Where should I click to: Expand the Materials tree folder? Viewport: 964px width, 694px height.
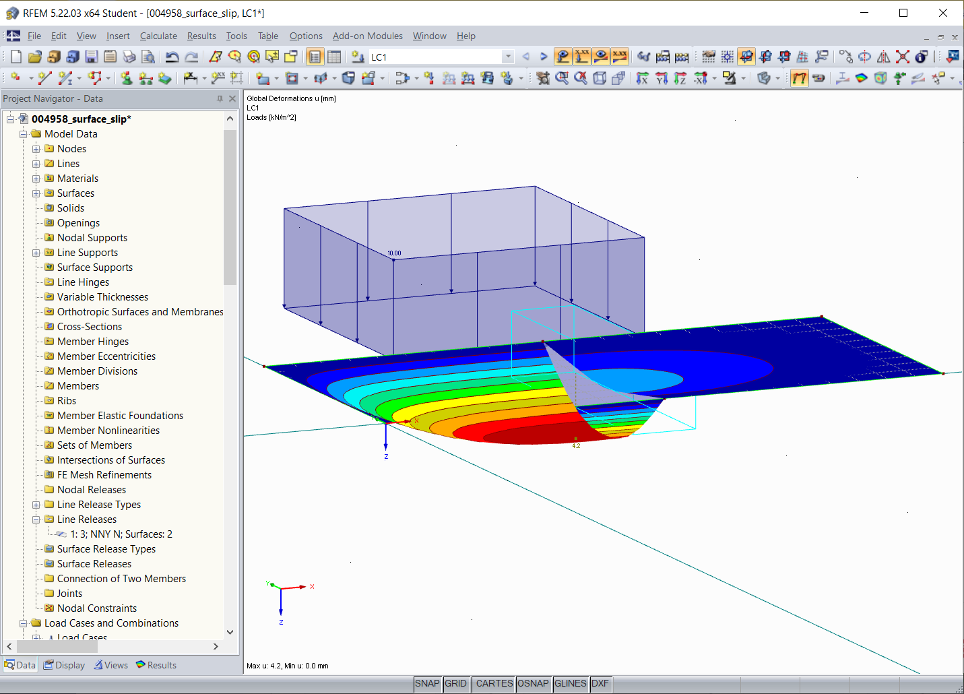[x=36, y=179]
